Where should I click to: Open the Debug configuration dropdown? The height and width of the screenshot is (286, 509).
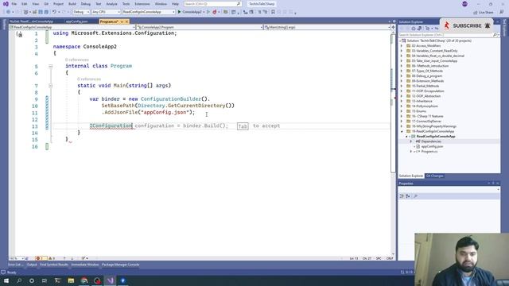click(81, 12)
